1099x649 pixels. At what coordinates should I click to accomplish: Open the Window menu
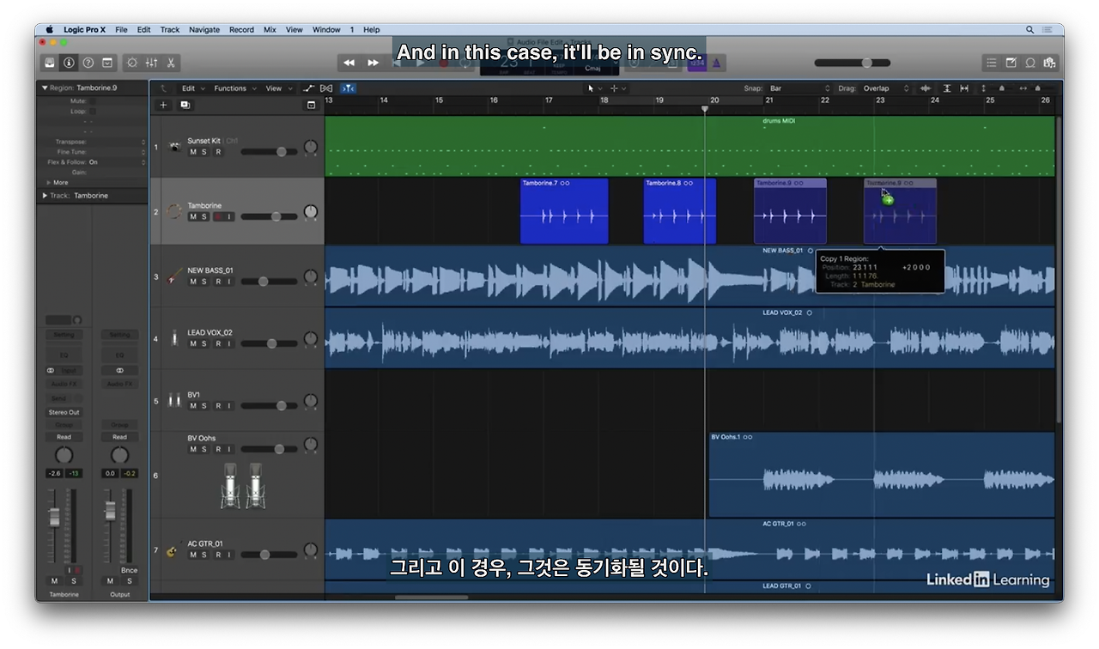[326, 29]
